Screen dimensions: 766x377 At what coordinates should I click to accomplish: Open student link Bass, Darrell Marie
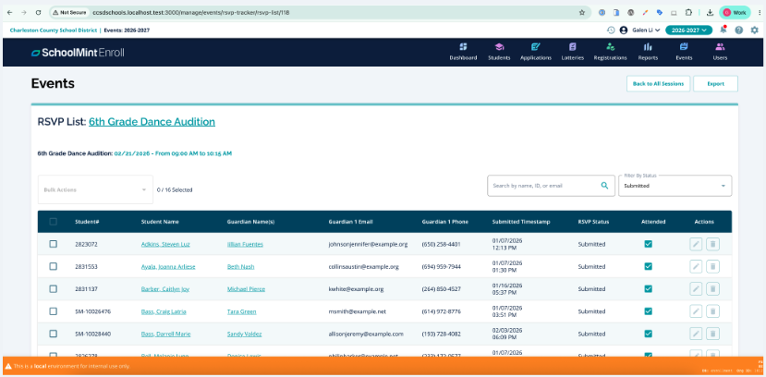[x=165, y=334]
